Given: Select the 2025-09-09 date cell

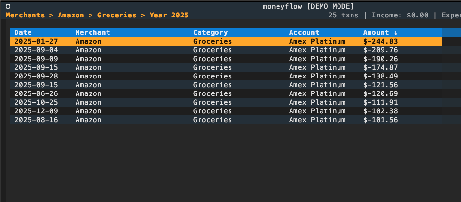Looking at the screenshot, I should [36, 59].
